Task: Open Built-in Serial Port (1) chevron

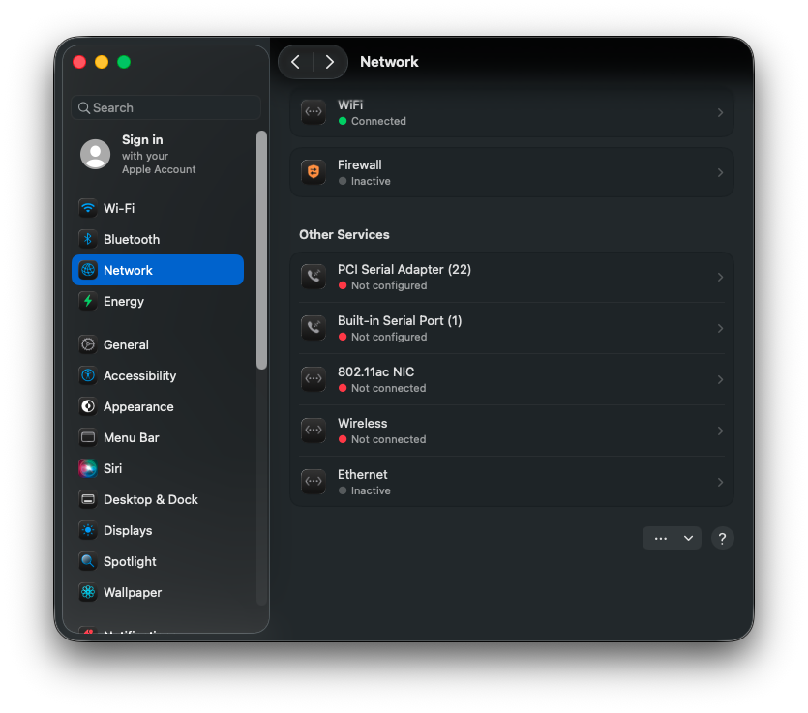Action: [720, 329]
